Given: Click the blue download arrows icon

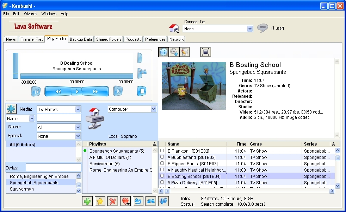Looking at the screenshot, I should point(163,201).
